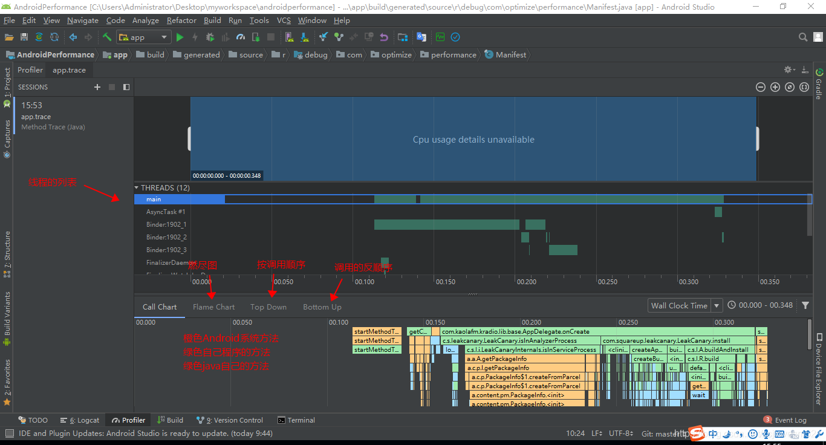Click the Manifest breadcrumb
The width and height of the screenshot is (826, 445).
506,54
